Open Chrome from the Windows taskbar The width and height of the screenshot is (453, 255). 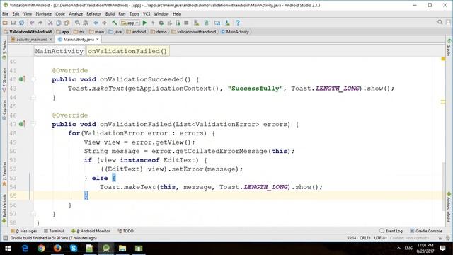[41, 249]
